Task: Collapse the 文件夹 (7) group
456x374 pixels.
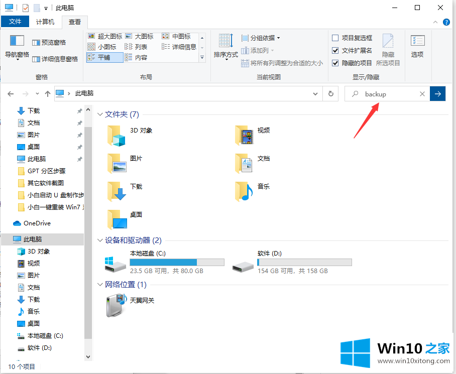Action: pyautogui.click(x=100, y=114)
